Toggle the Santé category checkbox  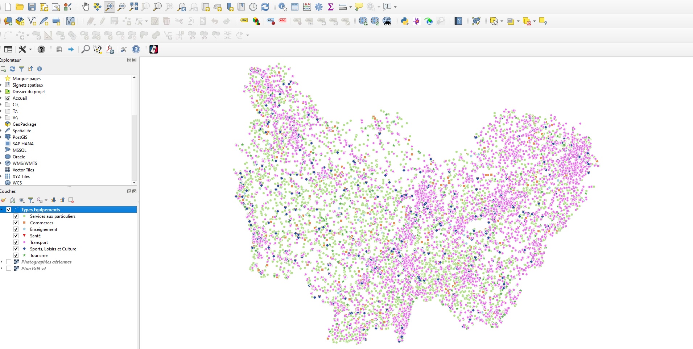coord(16,236)
